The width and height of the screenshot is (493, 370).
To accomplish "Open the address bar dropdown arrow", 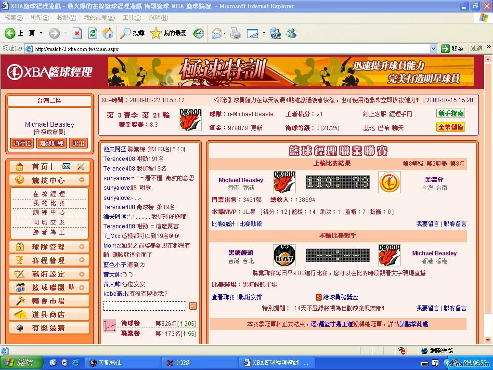I will click(x=433, y=49).
